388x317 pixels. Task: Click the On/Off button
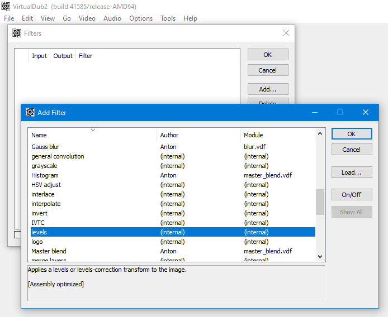pyautogui.click(x=352, y=195)
